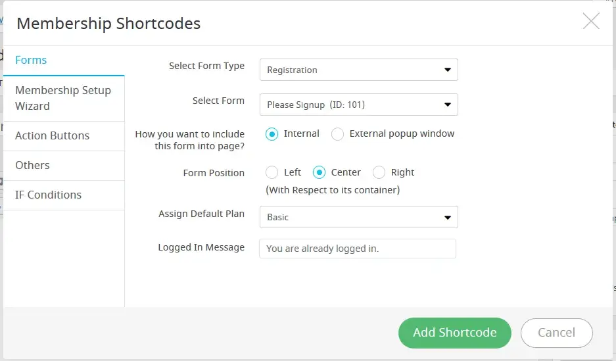
Task: Click the Please Signup dropdown arrow
Action: coord(448,105)
